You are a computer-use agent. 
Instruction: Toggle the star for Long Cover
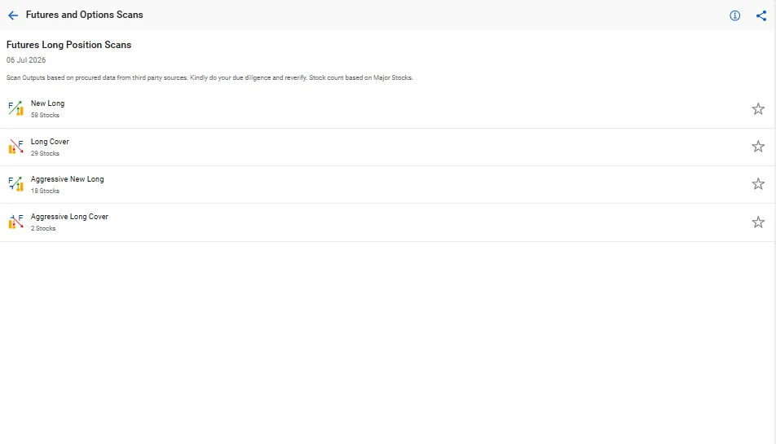758,147
